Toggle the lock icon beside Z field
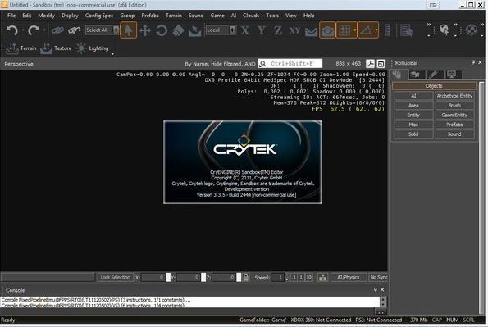The height and width of the screenshot is (327, 488). tap(245, 277)
